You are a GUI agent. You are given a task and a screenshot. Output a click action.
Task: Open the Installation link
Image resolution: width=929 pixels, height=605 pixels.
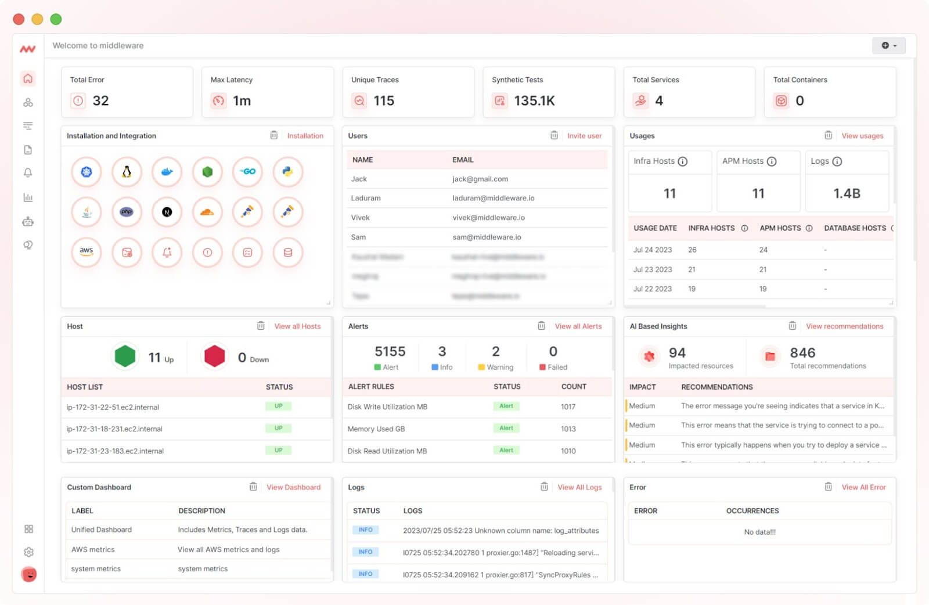(305, 135)
